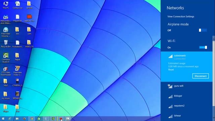Launch Freemake Video Converter shortcut
The image size is (215, 121).
pyautogui.click(x=17, y=71)
